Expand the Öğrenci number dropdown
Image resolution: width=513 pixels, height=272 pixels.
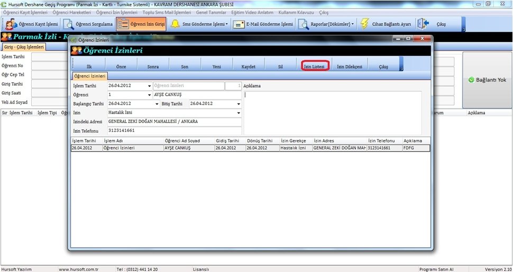(149, 95)
